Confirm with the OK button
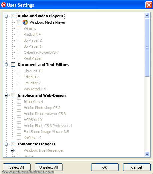 pyautogui.click(x=105, y=167)
